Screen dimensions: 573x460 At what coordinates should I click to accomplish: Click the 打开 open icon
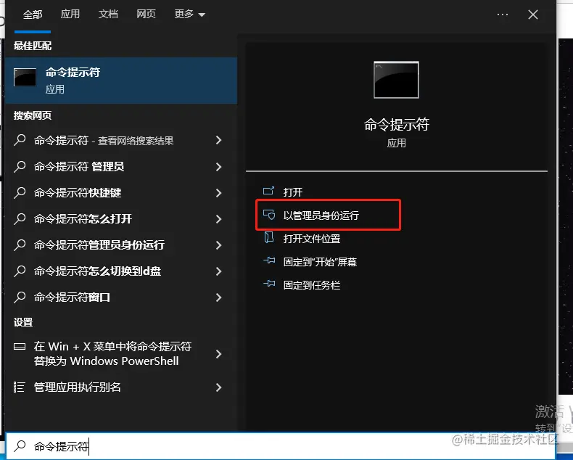(x=268, y=191)
